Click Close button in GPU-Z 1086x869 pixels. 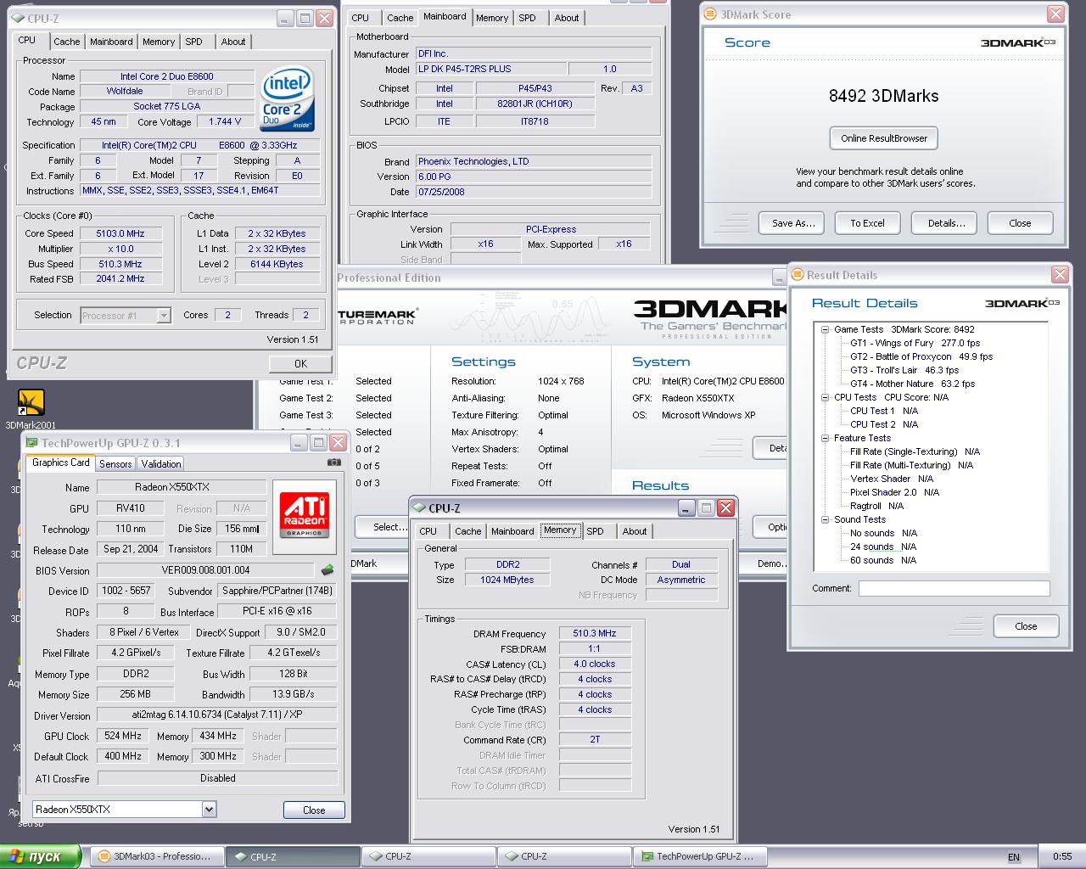[x=314, y=810]
